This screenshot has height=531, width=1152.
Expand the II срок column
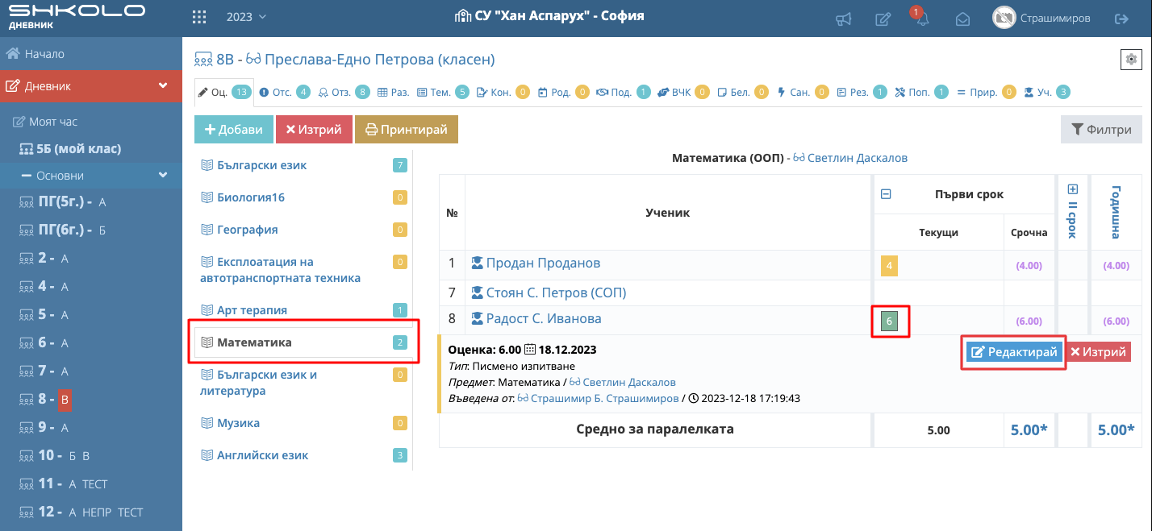coord(1072,189)
